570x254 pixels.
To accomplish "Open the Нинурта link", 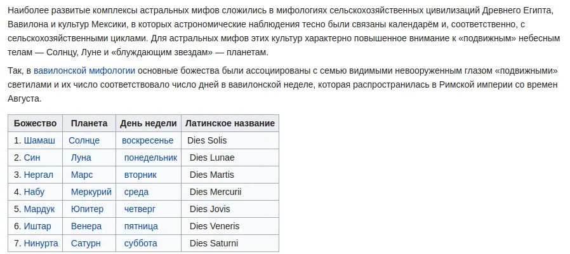I will pyautogui.click(x=41, y=243).
